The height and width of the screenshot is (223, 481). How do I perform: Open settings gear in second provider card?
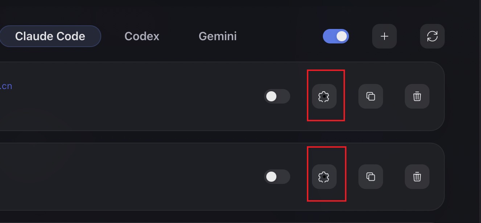324,177
